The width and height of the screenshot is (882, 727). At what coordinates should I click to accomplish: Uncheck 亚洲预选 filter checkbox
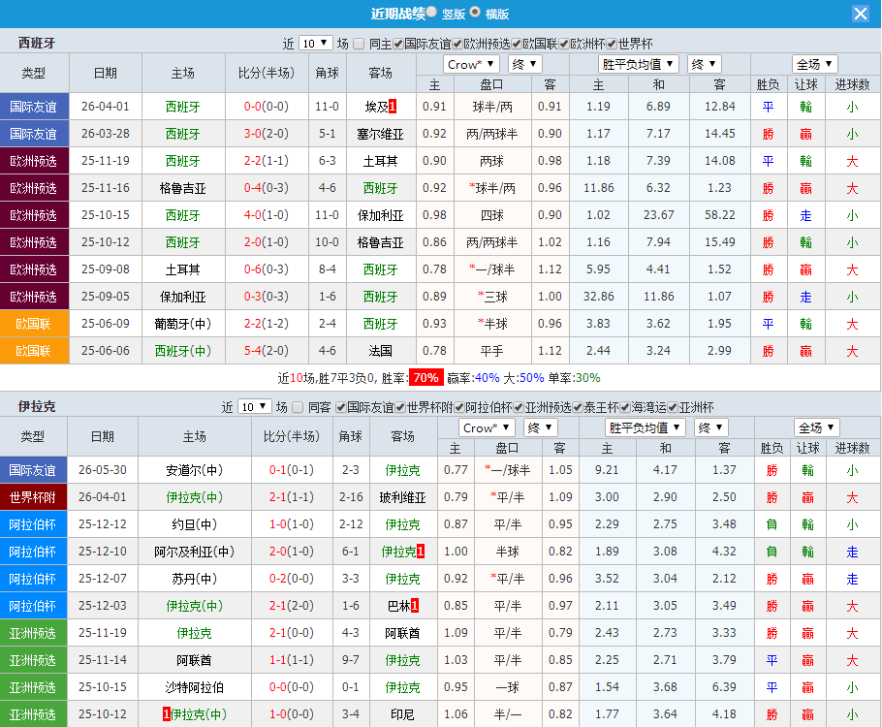point(519,407)
